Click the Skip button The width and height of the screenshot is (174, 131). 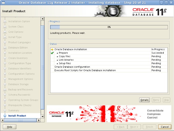click(x=166, y=100)
